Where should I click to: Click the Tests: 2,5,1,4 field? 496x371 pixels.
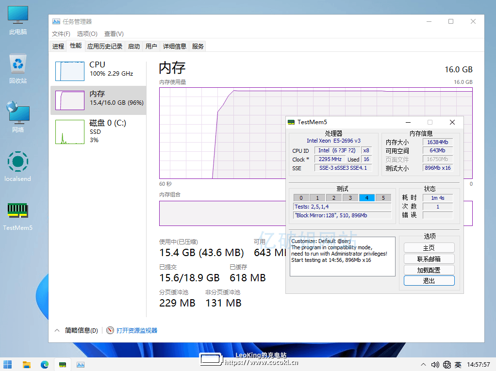tap(343, 207)
